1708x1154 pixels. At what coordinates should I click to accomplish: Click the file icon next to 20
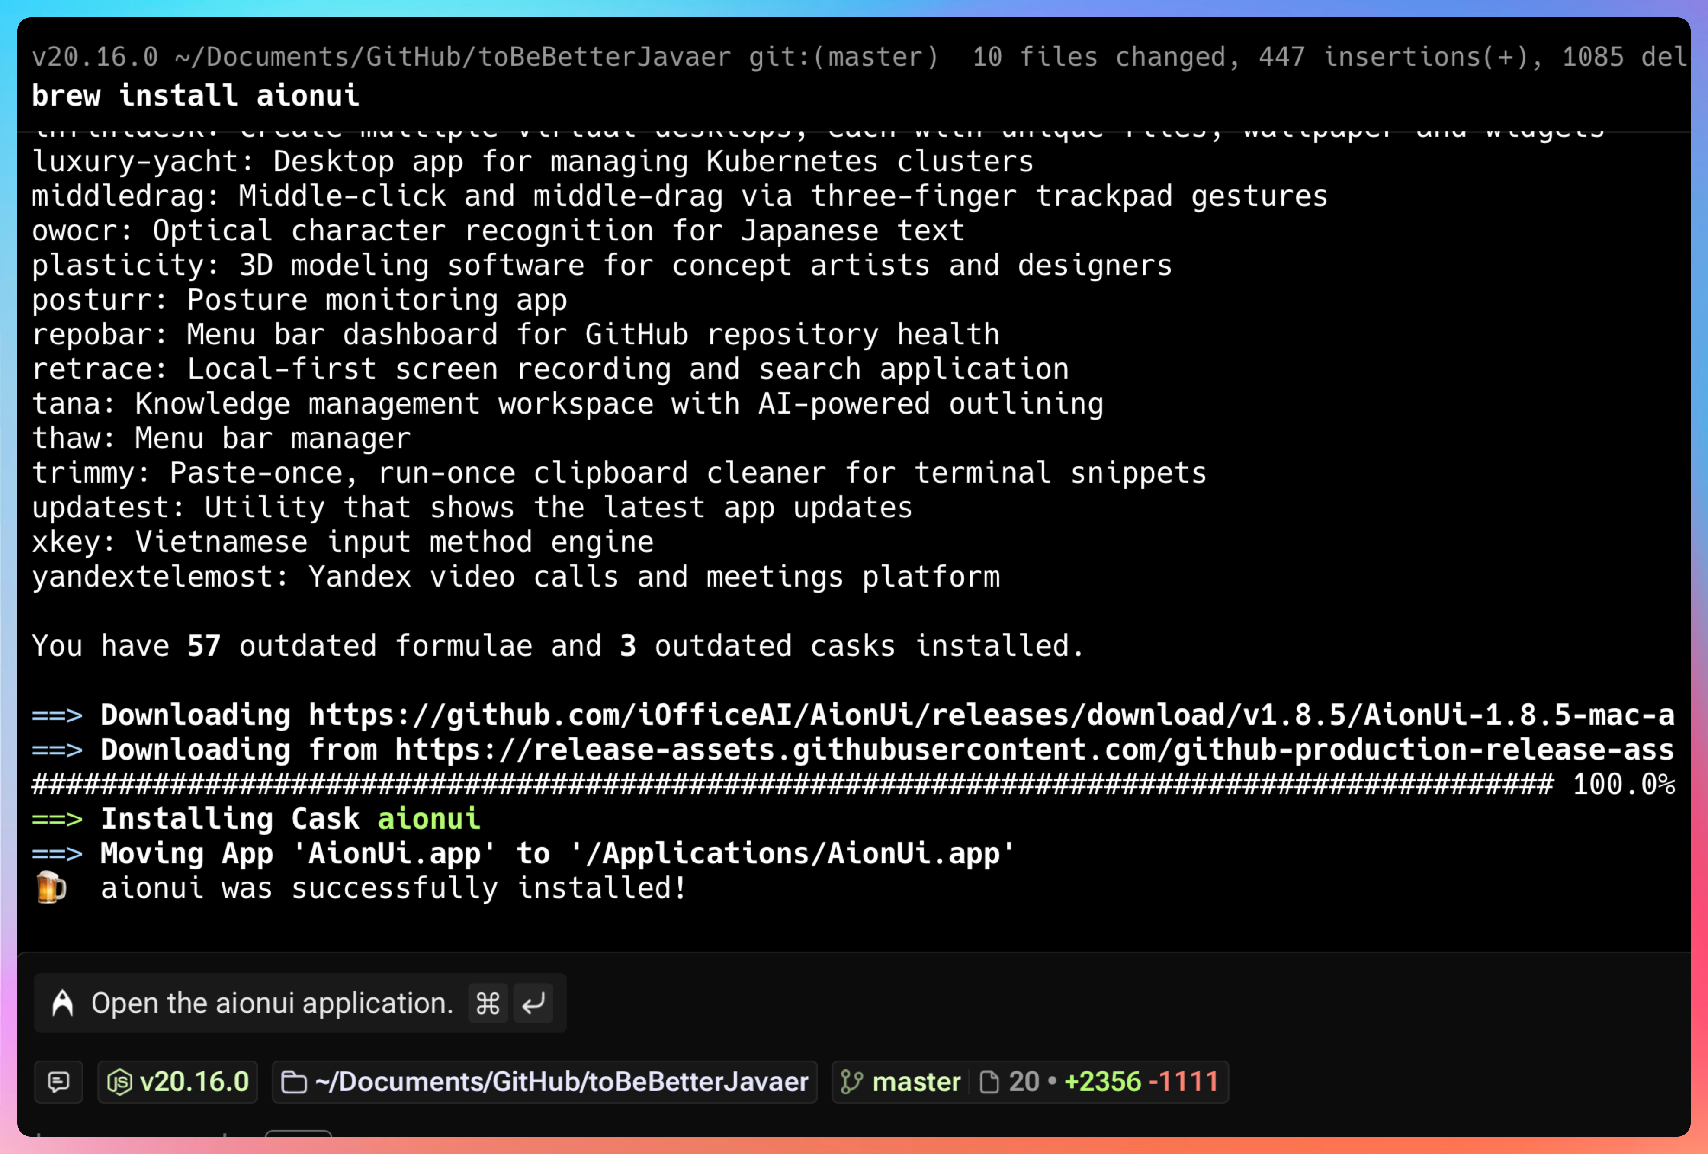pyautogui.click(x=989, y=1082)
